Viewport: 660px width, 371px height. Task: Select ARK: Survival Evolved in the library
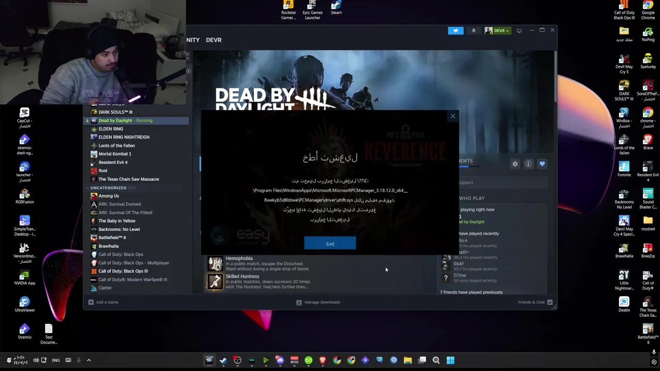(x=137, y=204)
